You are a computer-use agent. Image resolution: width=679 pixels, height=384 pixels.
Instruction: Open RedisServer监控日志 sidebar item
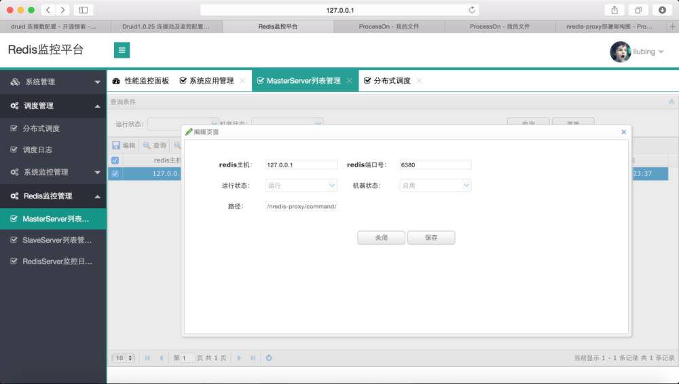click(x=53, y=262)
